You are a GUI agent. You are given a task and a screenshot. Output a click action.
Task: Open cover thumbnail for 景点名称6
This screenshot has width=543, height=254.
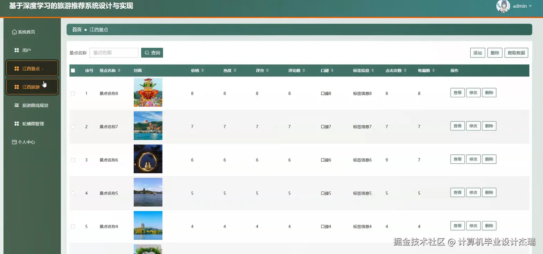(x=148, y=159)
